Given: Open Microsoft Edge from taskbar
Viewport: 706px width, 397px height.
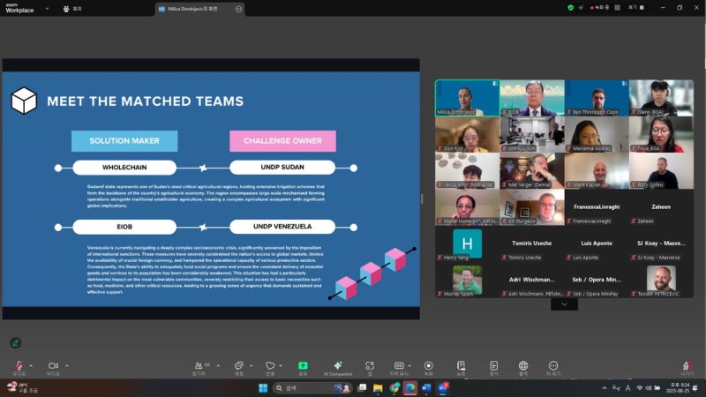Looking at the screenshot, I should [x=410, y=388].
